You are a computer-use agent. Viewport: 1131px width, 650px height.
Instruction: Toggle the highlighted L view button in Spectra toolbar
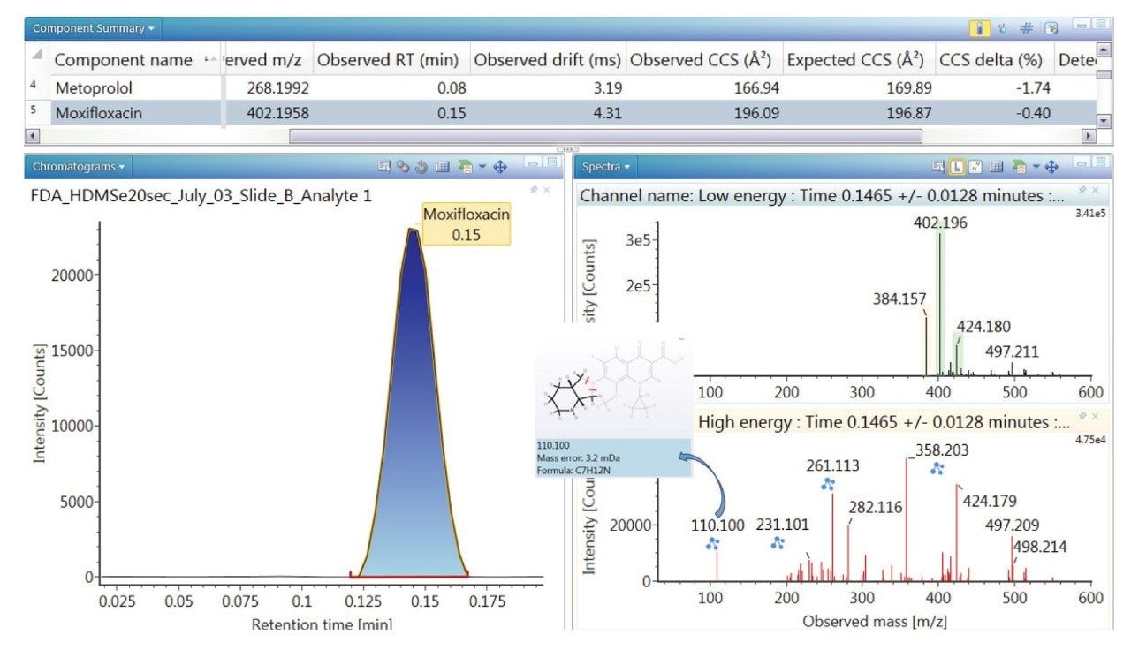958,166
